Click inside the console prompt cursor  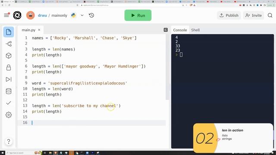[x=181, y=55]
